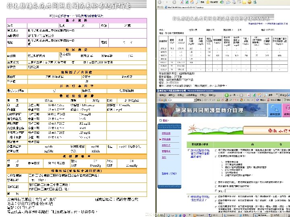Open Gmail dropdown arrow on Google toolbar
The width and height of the screenshot is (290, 217).
coord(238,100)
